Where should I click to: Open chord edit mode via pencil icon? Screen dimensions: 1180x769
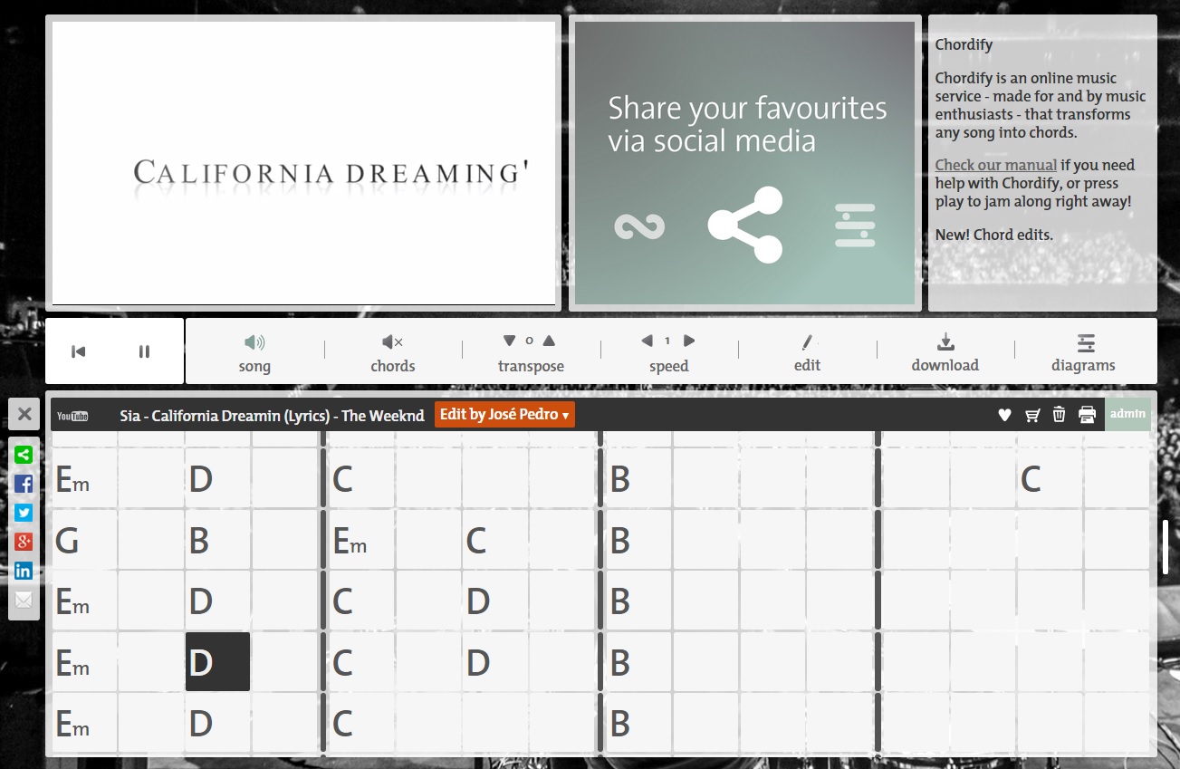tap(808, 342)
